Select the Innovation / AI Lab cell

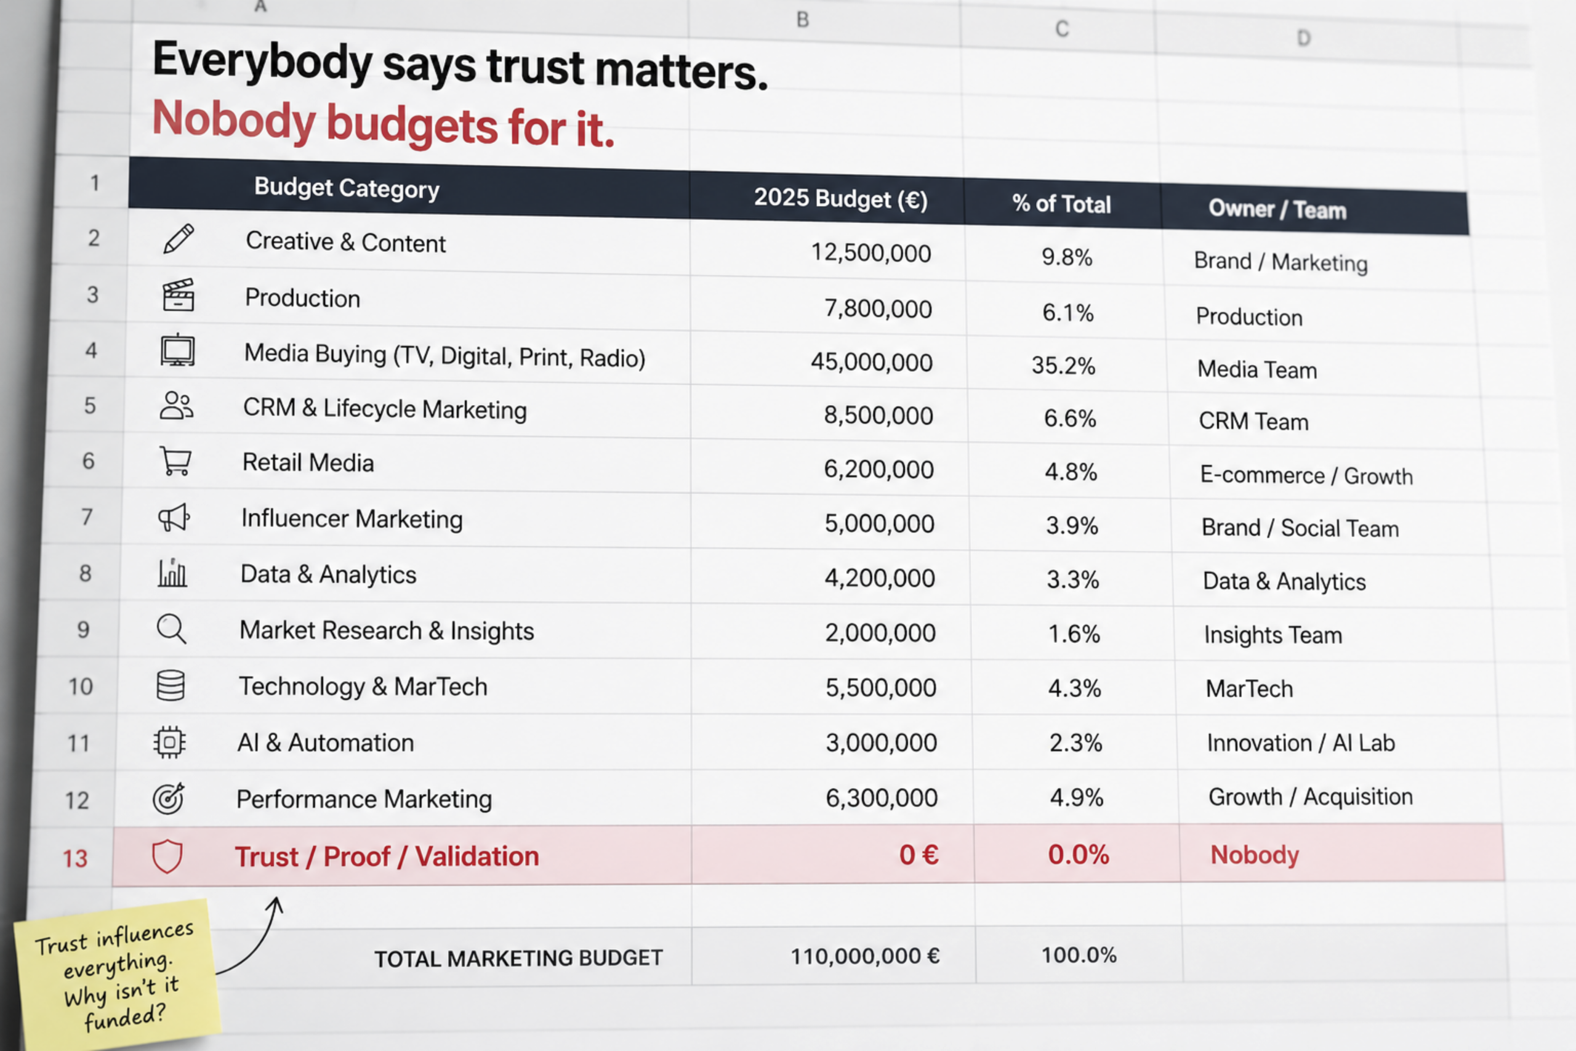(x=1340, y=743)
